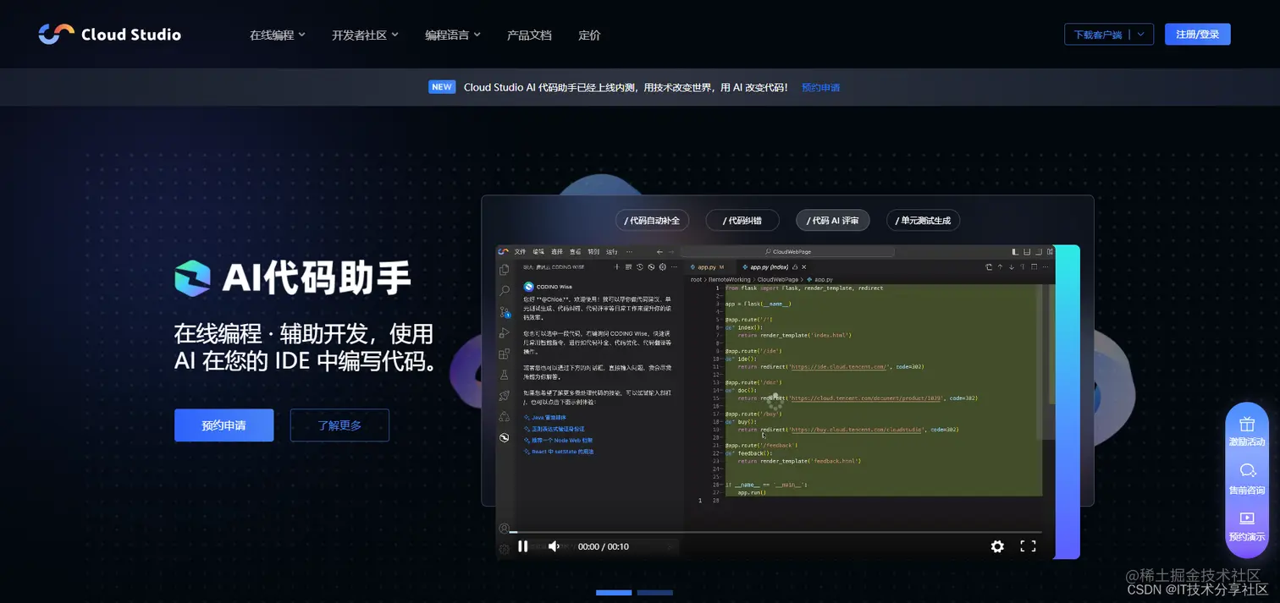Click the history clock icon in the CODING Wise panel
Image resolution: width=1280 pixels, height=603 pixels.
coord(639,267)
